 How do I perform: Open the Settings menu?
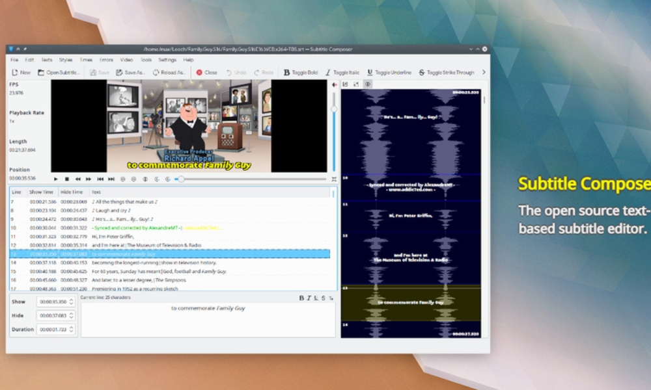(x=167, y=60)
